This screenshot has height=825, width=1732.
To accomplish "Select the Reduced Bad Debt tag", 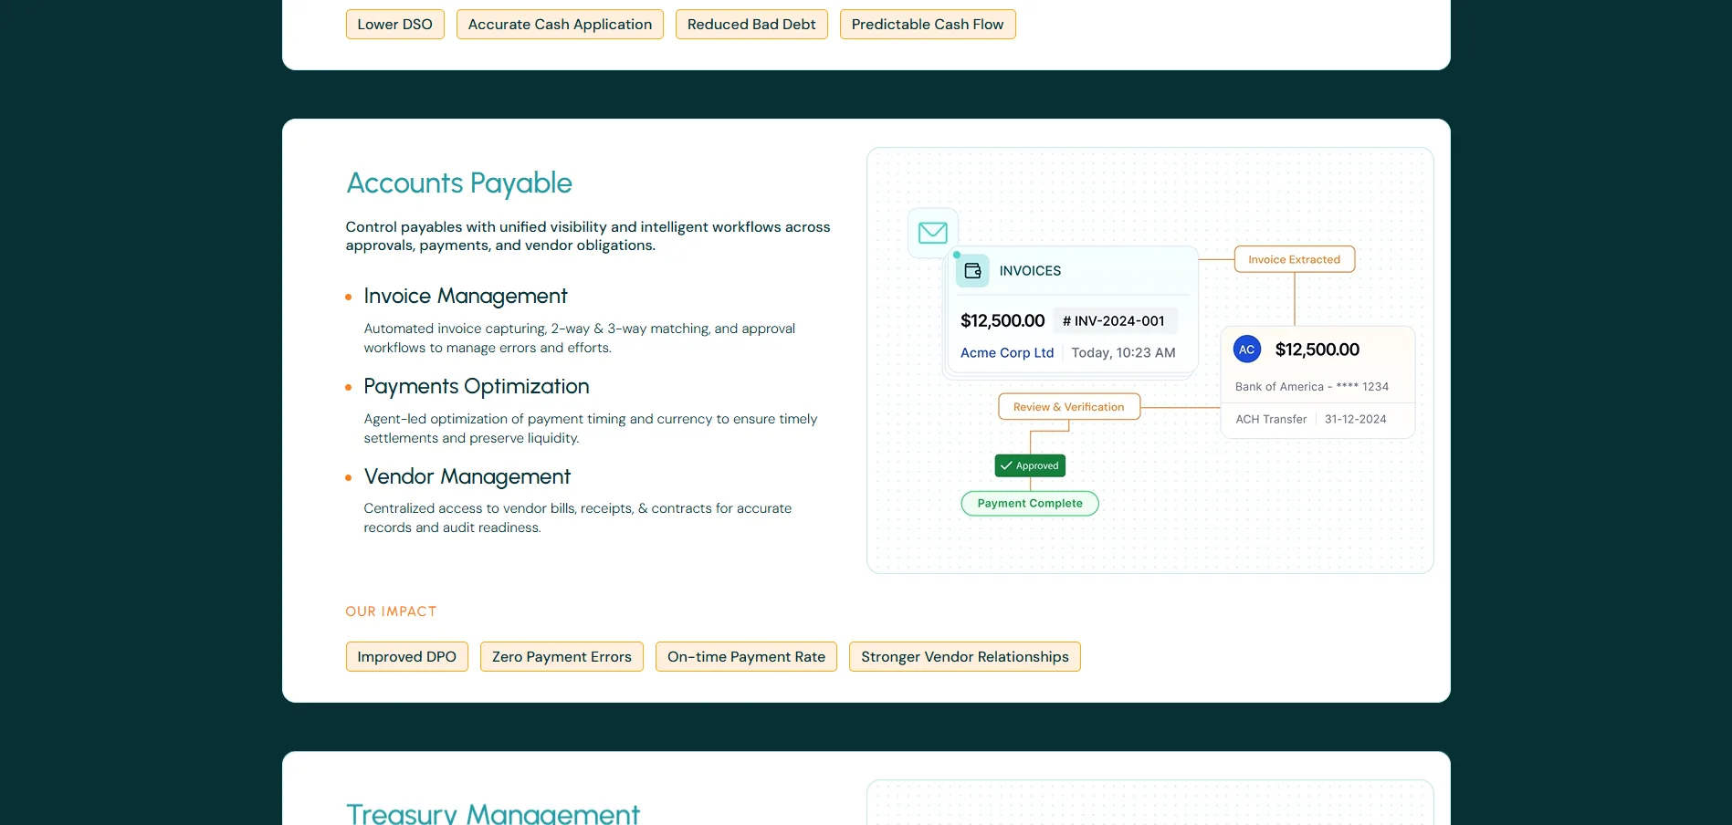I will coord(751,25).
